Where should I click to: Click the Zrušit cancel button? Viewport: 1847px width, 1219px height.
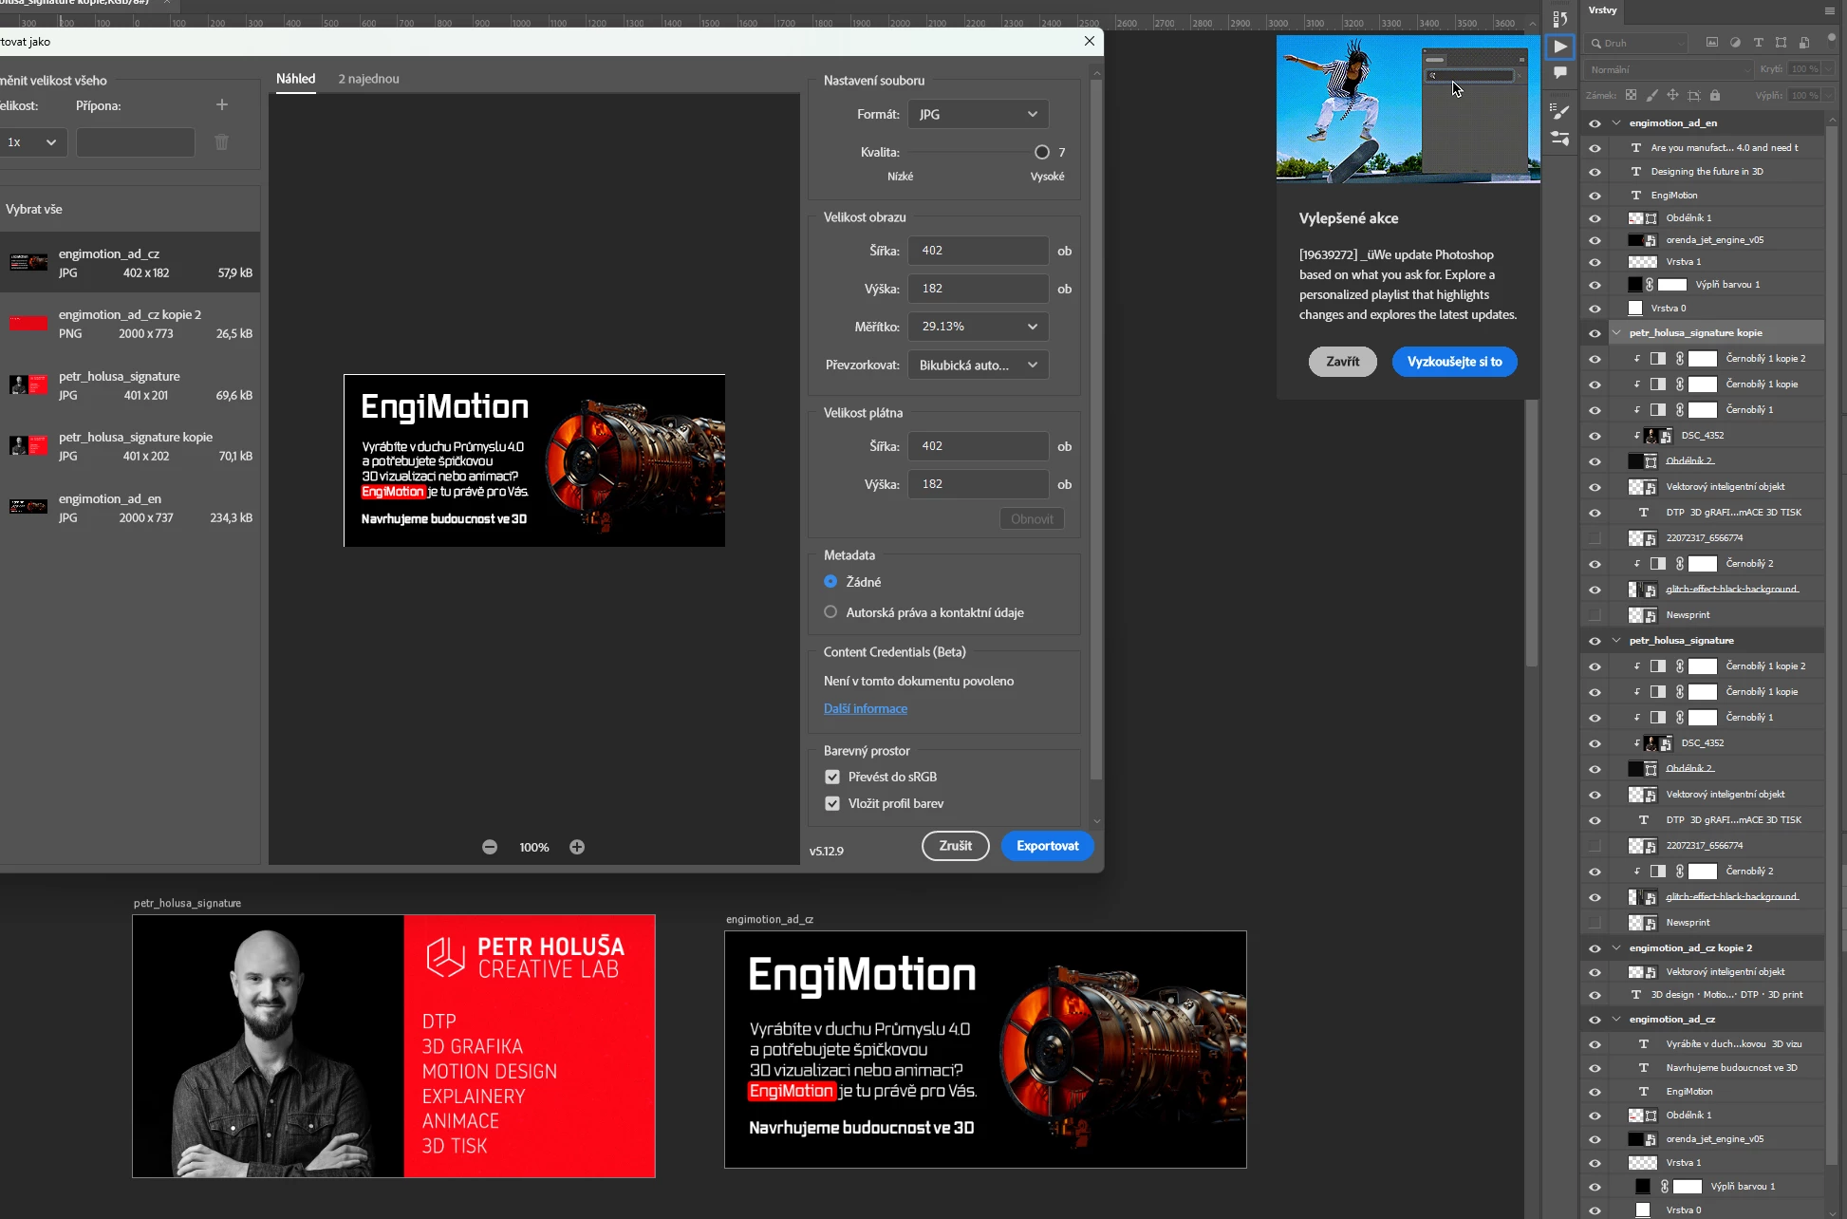coord(955,846)
